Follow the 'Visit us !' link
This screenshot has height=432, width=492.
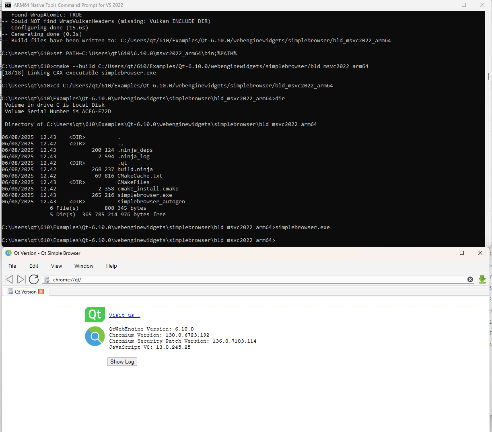click(x=125, y=315)
